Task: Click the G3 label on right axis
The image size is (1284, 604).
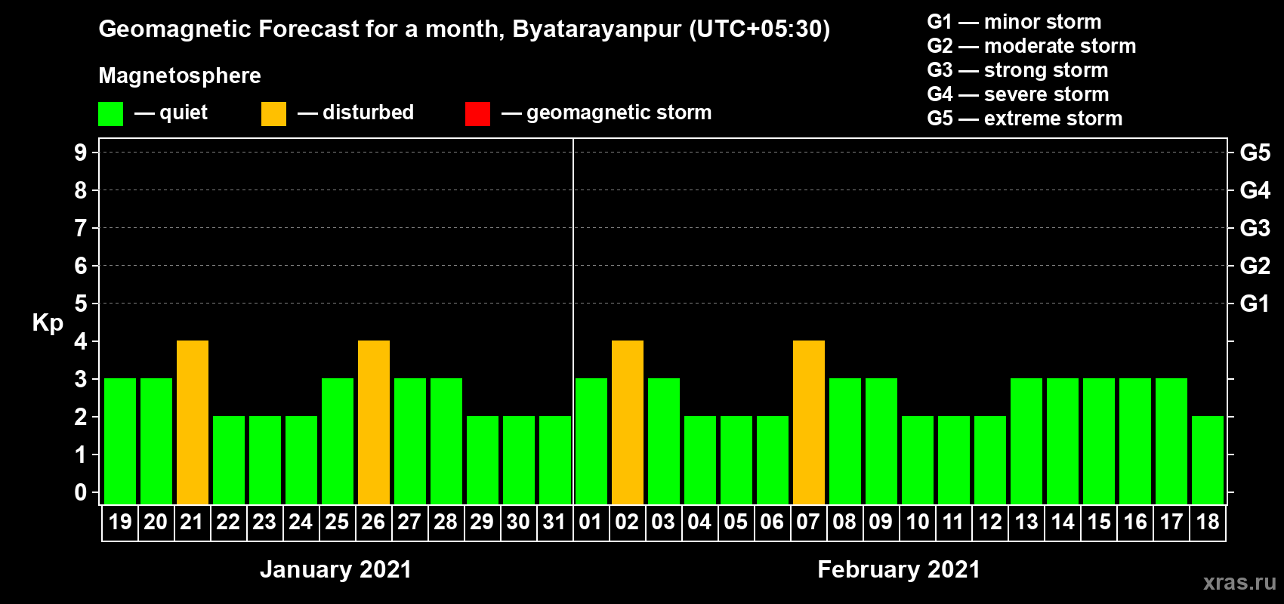Action: 1255,228
